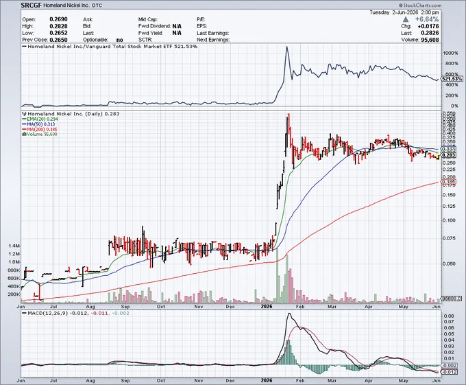Click the MA(200) 0.185 legend entry
466x385 pixels.
click(40, 130)
